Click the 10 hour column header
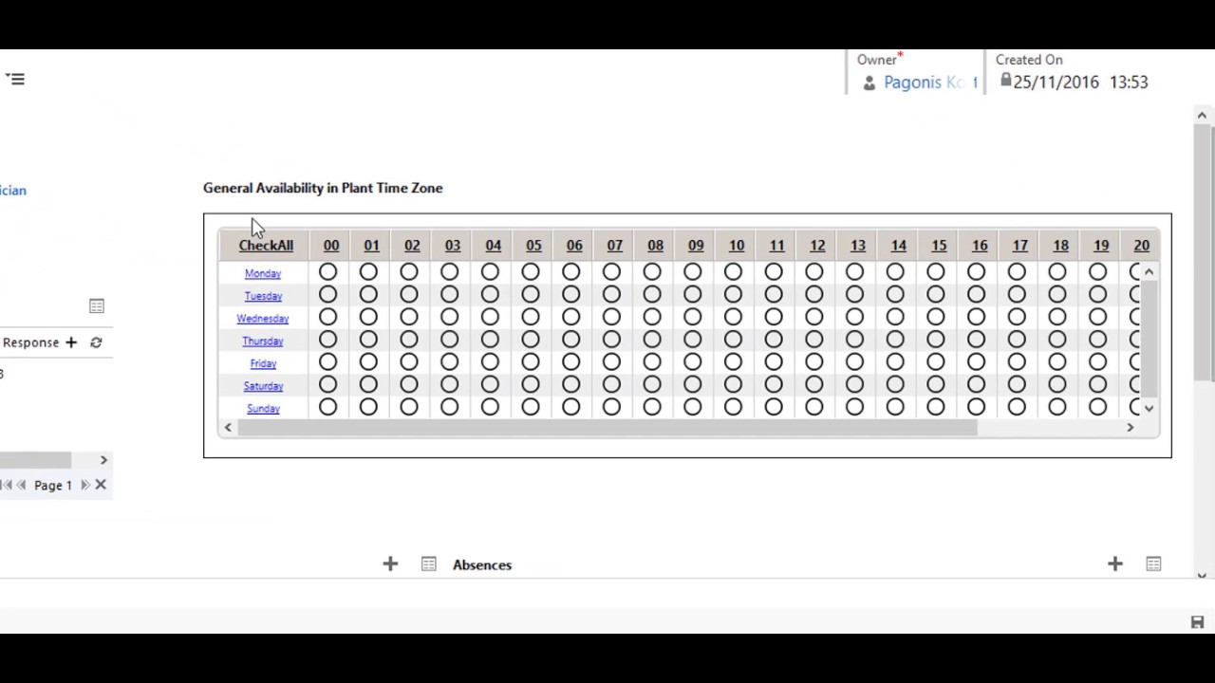Screen dimensions: 1215x683 [737, 246]
